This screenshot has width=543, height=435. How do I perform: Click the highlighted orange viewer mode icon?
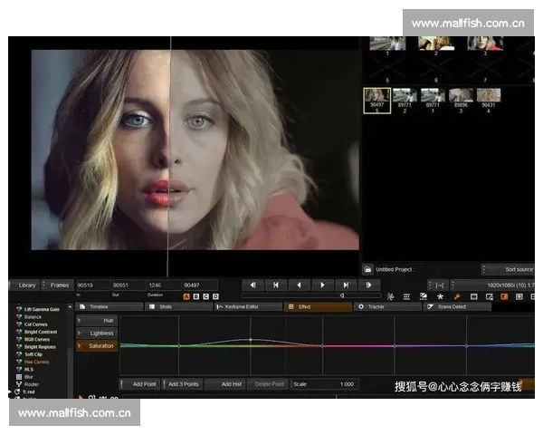tap(502, 296)
